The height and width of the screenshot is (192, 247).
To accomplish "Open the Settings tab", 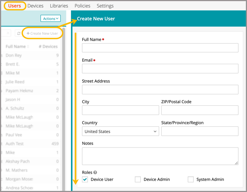I will tap(105, 6).
